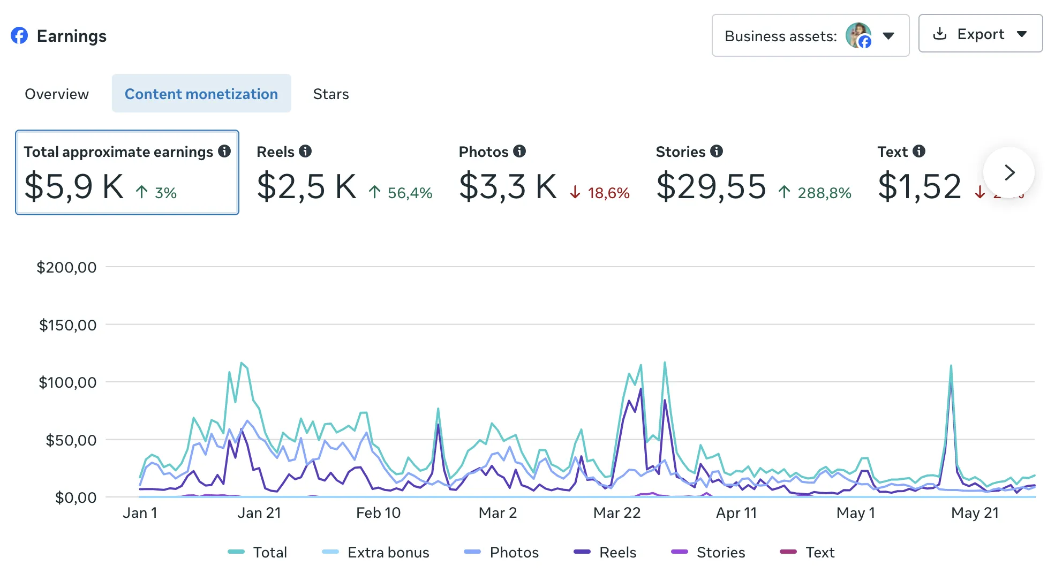Image resolution: width=1055 pixels, height=573 pixels.
Task: Toggle the Reels legend series
Action: click(605, 552)
